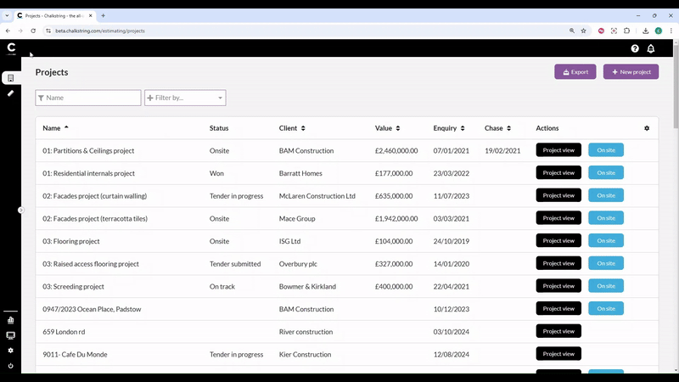Sort projects by Client column

[x=303, y=128]
